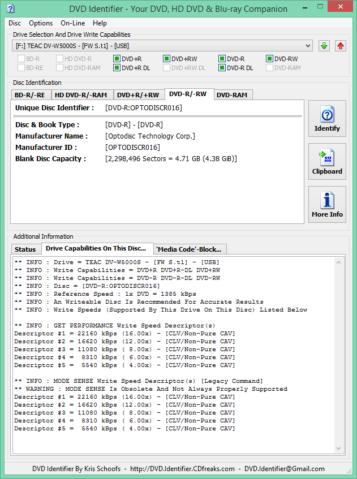Screen dimensions: 357x479
Task: Click the app help icon in title bar
Action: (x=10, y=8)
